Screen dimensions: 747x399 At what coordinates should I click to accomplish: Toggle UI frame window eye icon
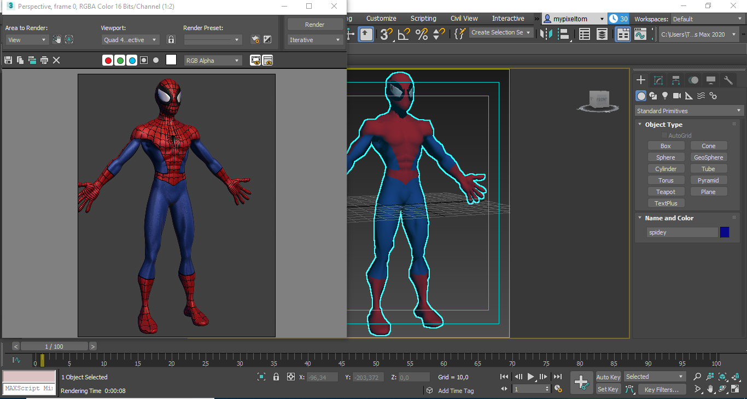[267, 60]
